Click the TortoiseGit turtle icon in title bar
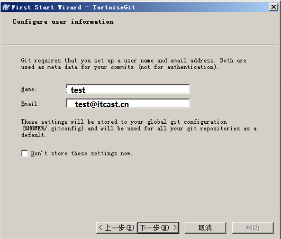Viewport: 281px width, 239px height. 6,7
